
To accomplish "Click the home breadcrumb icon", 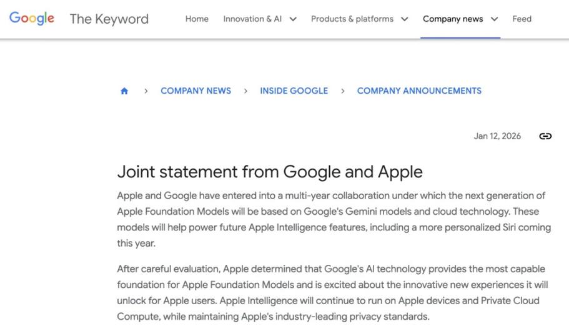I will tap(124, 91).
